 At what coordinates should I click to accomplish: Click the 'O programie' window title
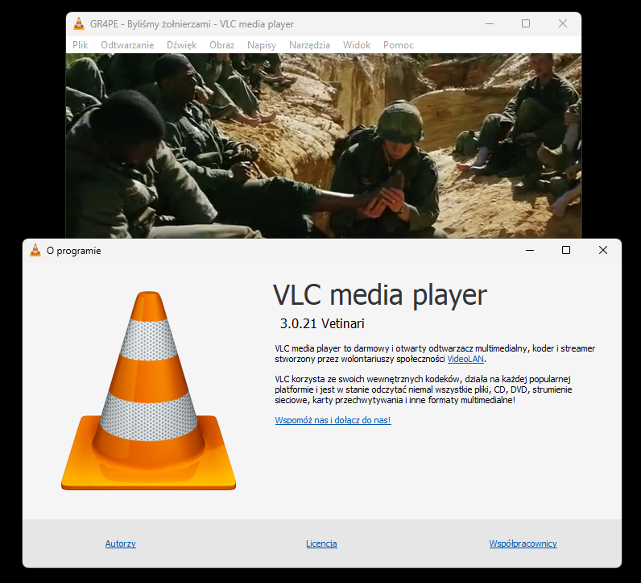coord(73,251)
